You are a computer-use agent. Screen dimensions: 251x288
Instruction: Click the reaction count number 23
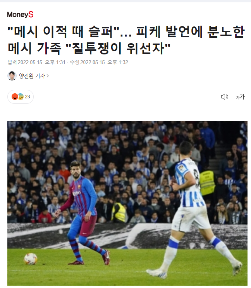pyautogui.click(x=28, y=97)
